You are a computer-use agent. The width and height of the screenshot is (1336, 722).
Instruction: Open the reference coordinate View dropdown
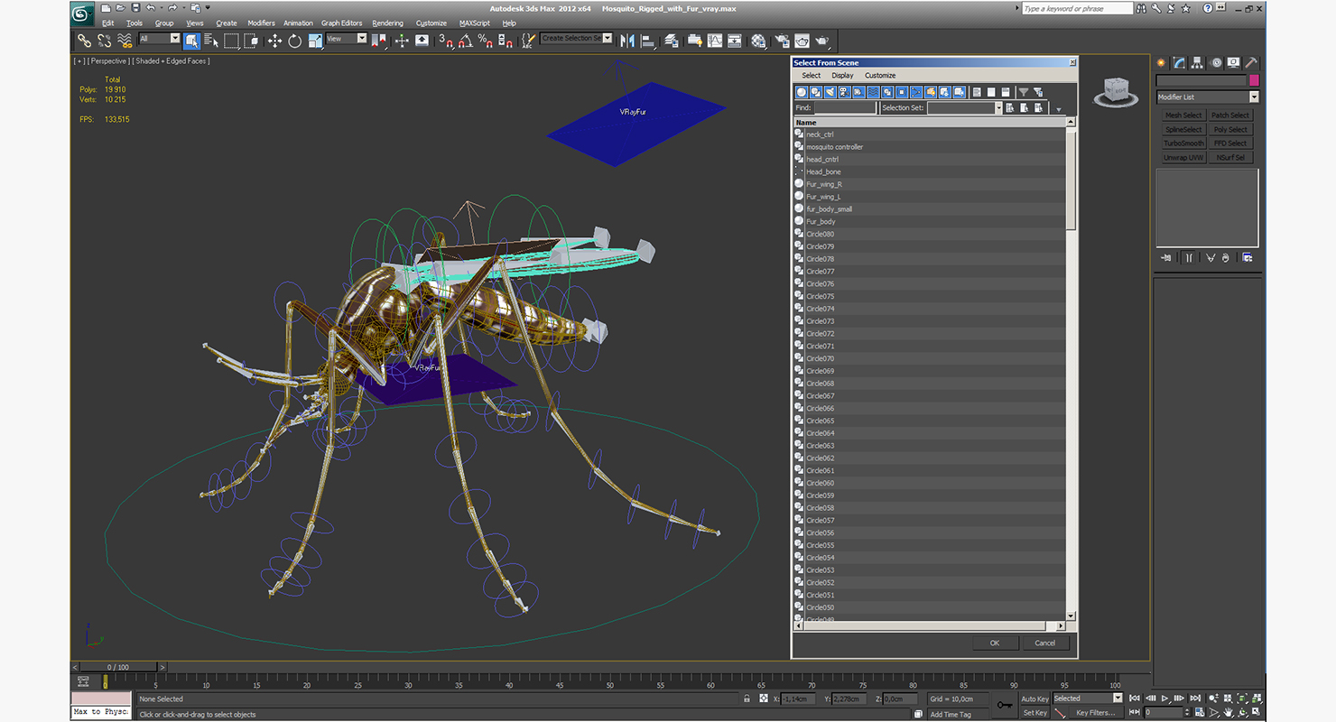[x=347, y=39]
